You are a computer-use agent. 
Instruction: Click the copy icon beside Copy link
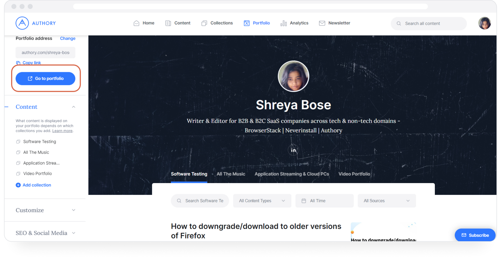(18, 63)
